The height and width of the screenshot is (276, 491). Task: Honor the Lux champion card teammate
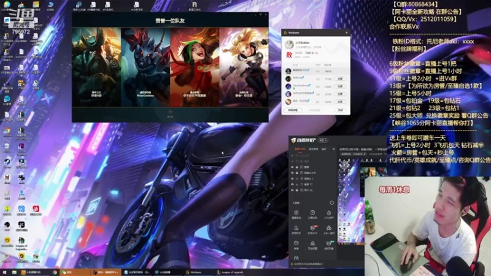click(x=244, y=67)
